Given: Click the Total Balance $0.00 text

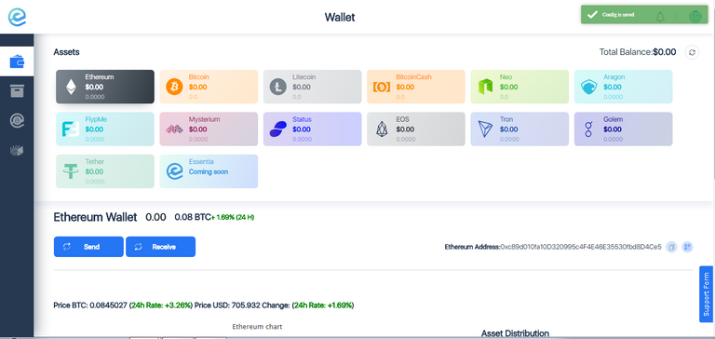Looking at the screenshot, I should [638, 52].
